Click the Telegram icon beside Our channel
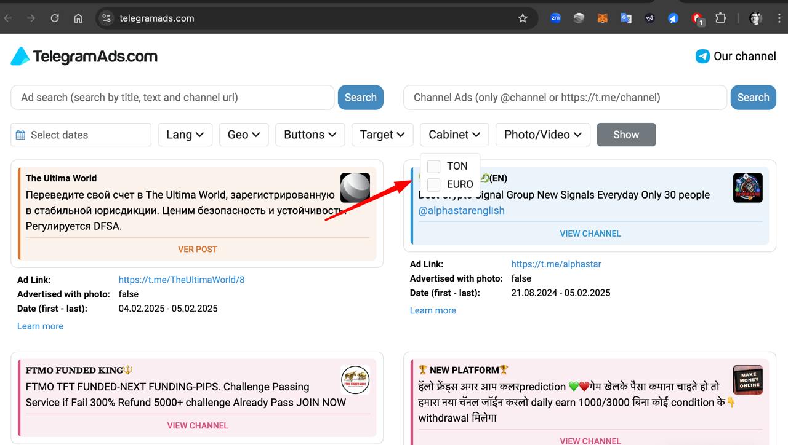 point(702,57)
